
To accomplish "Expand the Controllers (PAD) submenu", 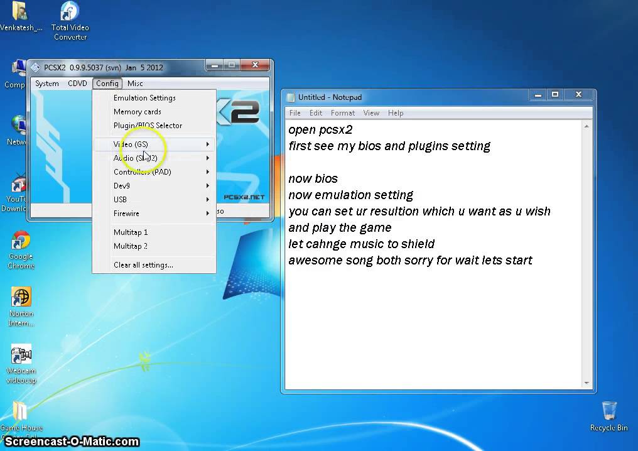I will coord(154,171).
